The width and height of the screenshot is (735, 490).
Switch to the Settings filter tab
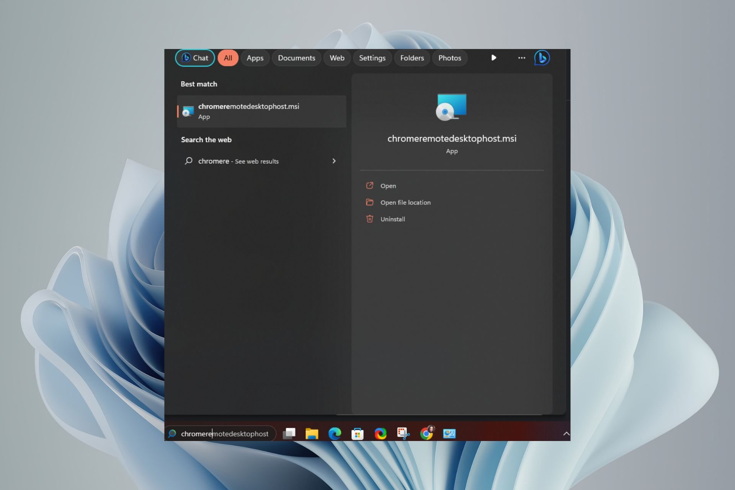click(x=372, y=58)
